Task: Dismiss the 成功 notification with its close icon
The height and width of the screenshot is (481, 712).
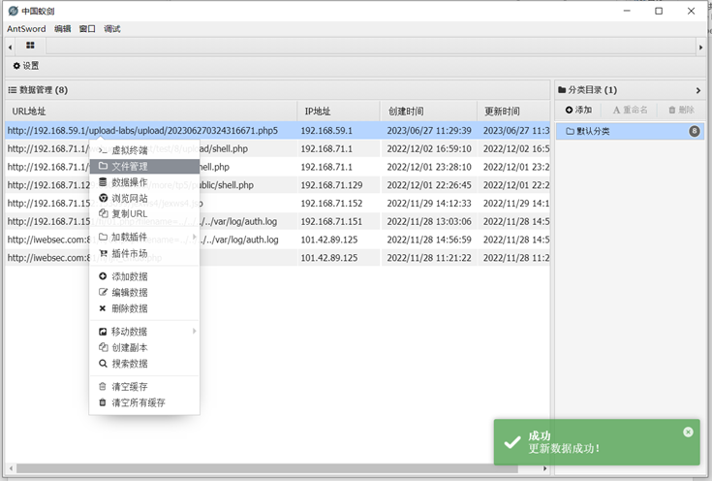Action: coord(688,432)
